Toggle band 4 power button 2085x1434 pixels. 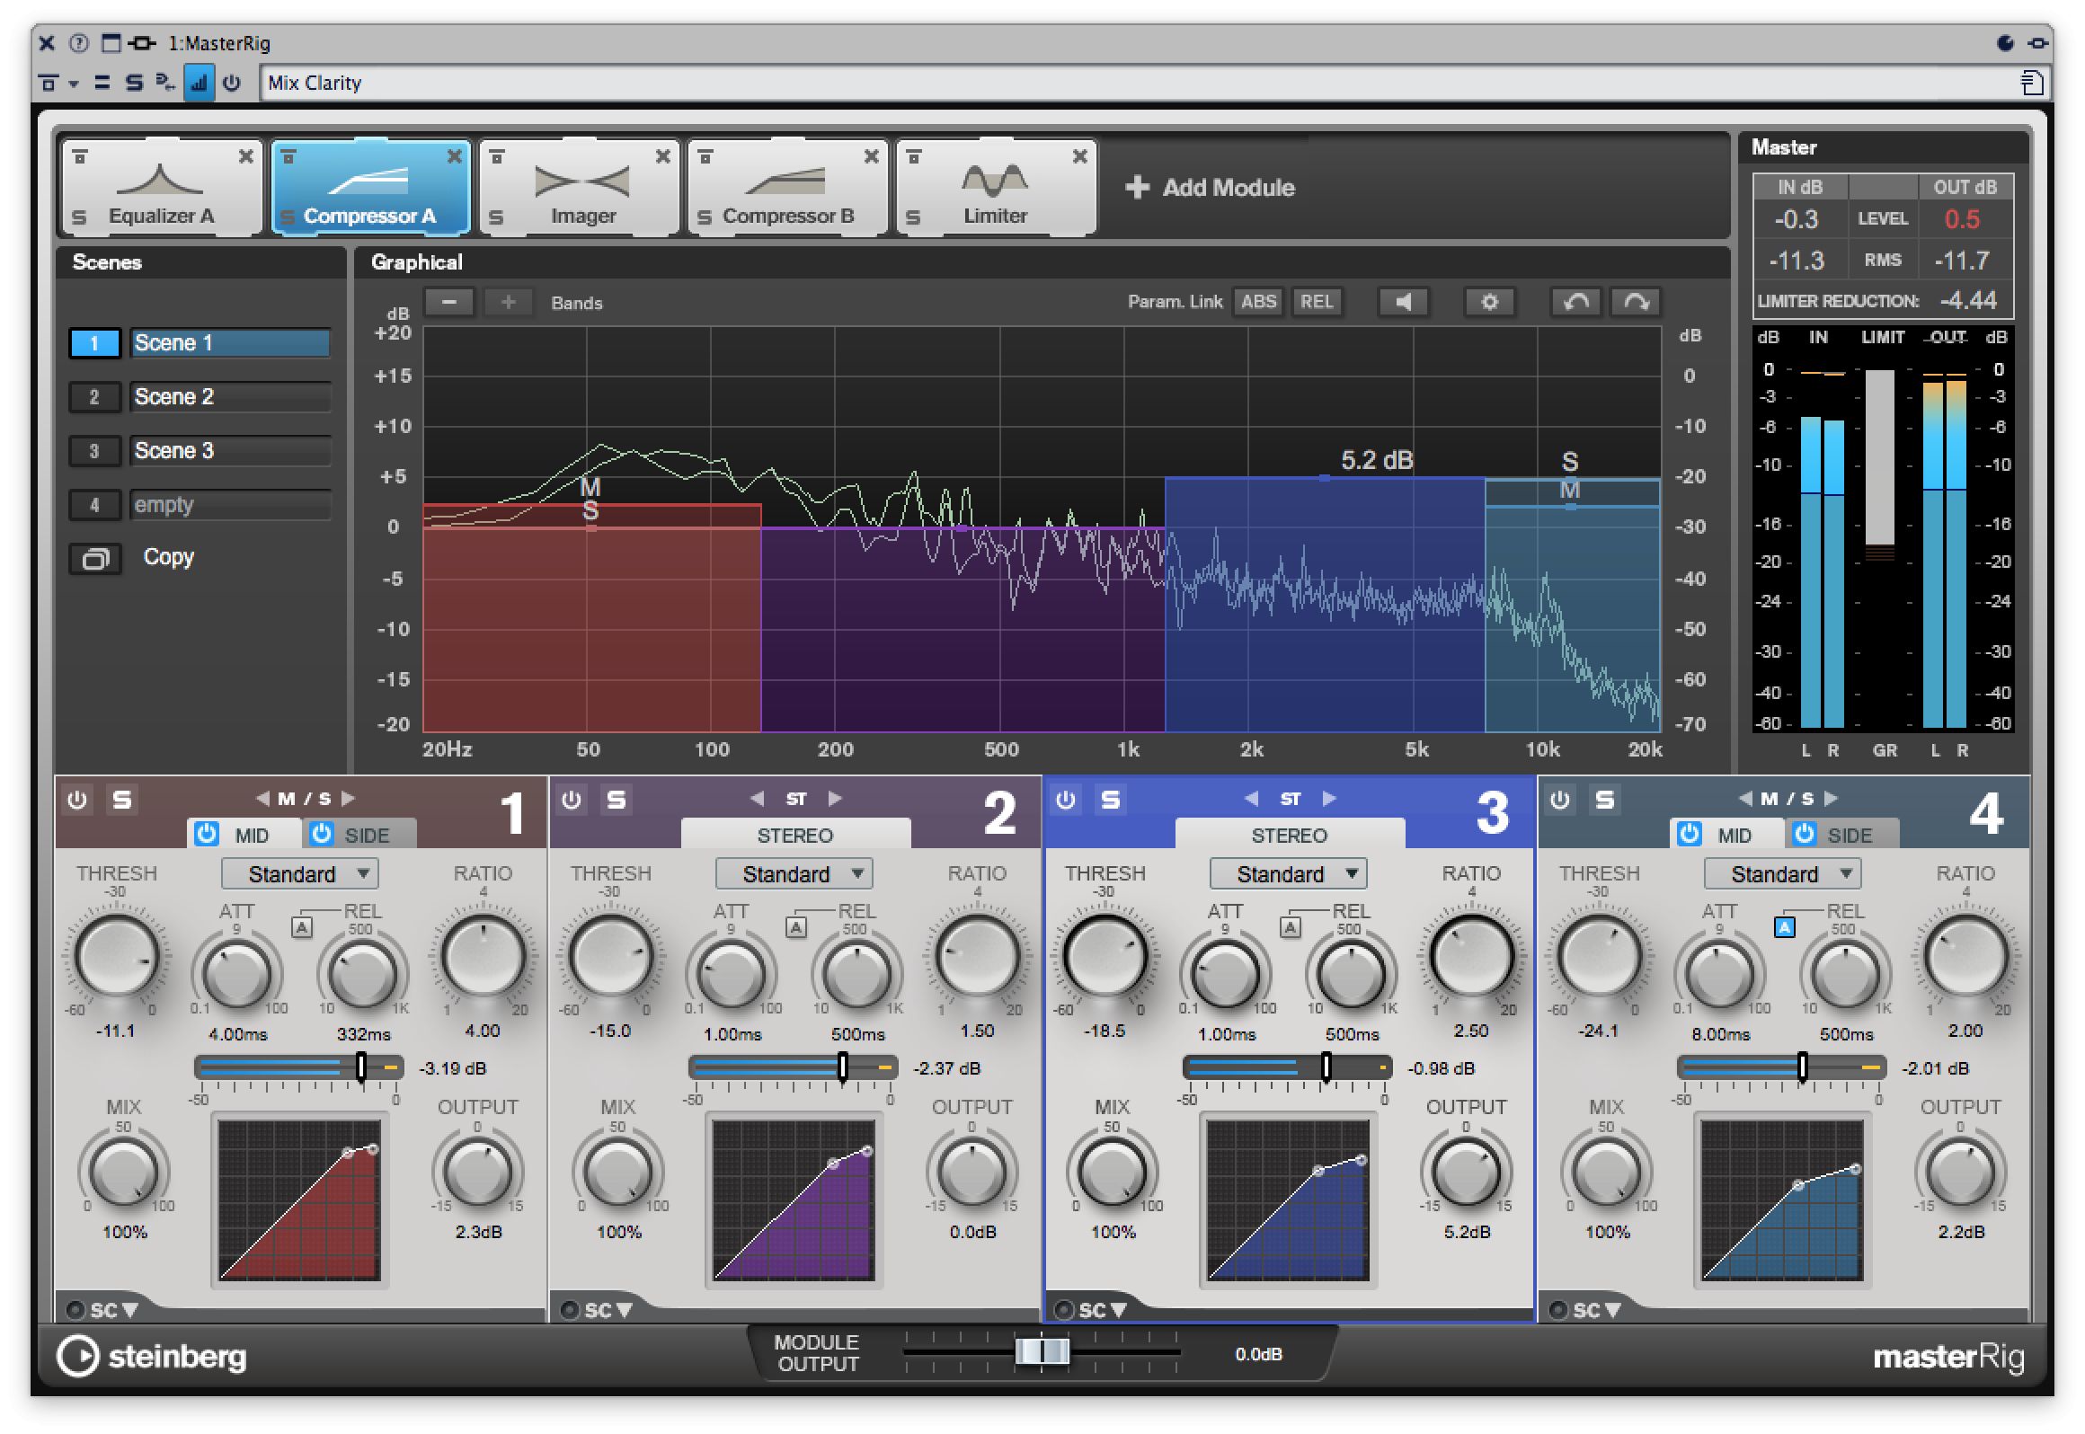coord(1560,799)
